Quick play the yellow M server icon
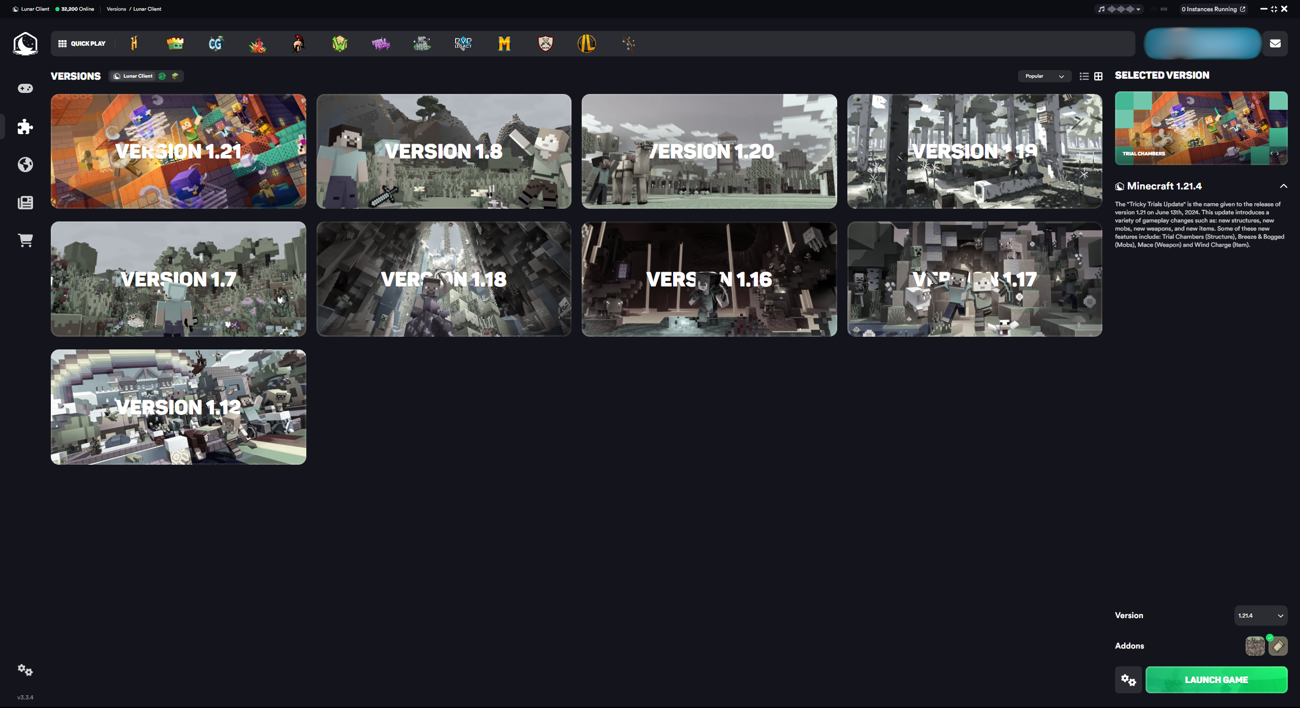 point(504,44)
